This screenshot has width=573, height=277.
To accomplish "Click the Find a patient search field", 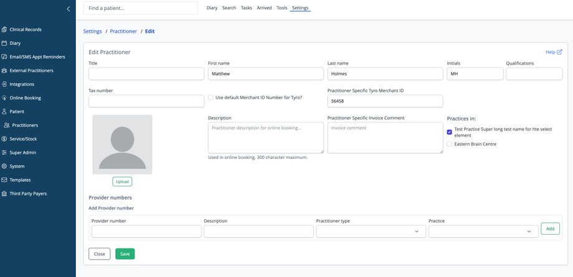I will click(141, 8).
